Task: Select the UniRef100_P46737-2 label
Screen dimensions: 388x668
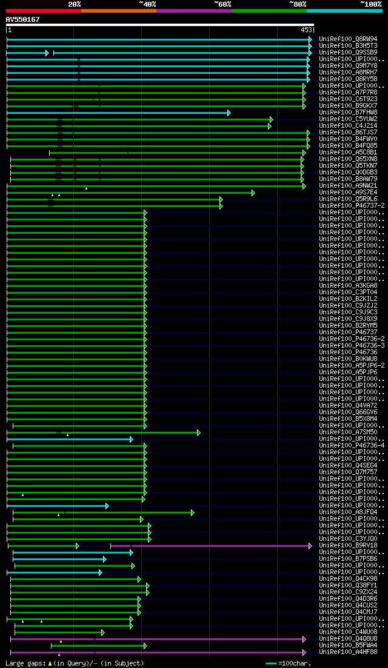Action: 352,206
